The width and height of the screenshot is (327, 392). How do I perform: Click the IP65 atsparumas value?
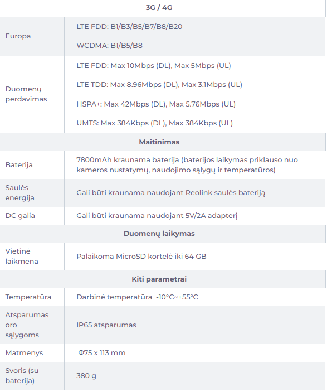pyautogui.click(x=106, y=325)
